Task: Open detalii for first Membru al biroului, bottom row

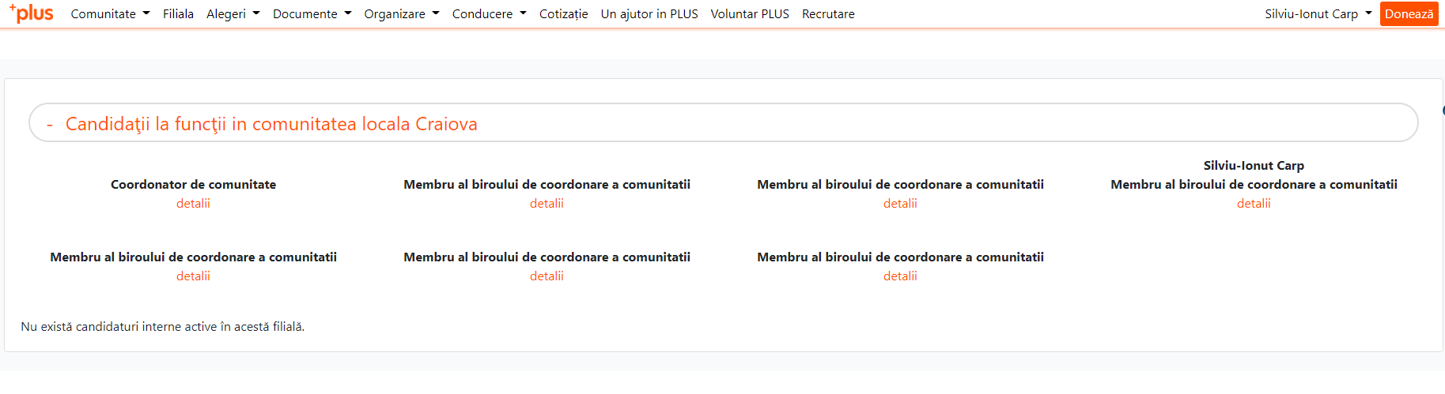Action: coord(193,276)
